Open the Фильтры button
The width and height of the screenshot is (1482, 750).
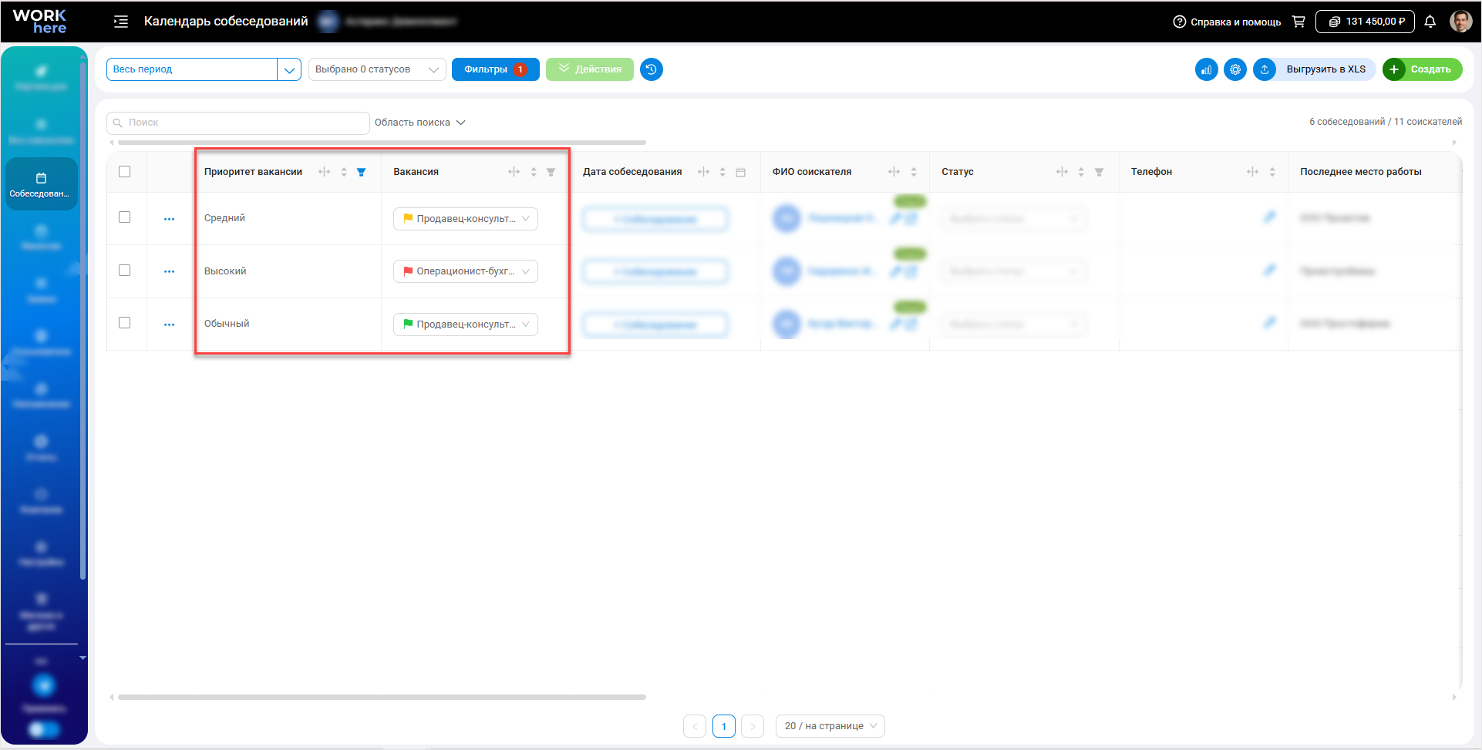coord(496,69)
